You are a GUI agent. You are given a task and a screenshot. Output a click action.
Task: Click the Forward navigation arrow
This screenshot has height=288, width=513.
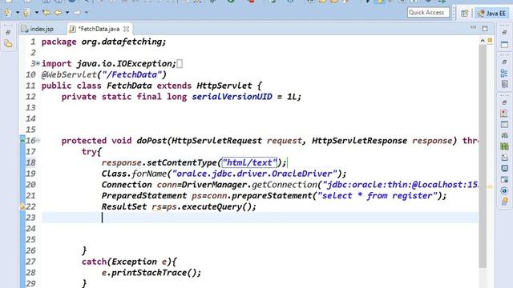[77, 13]
